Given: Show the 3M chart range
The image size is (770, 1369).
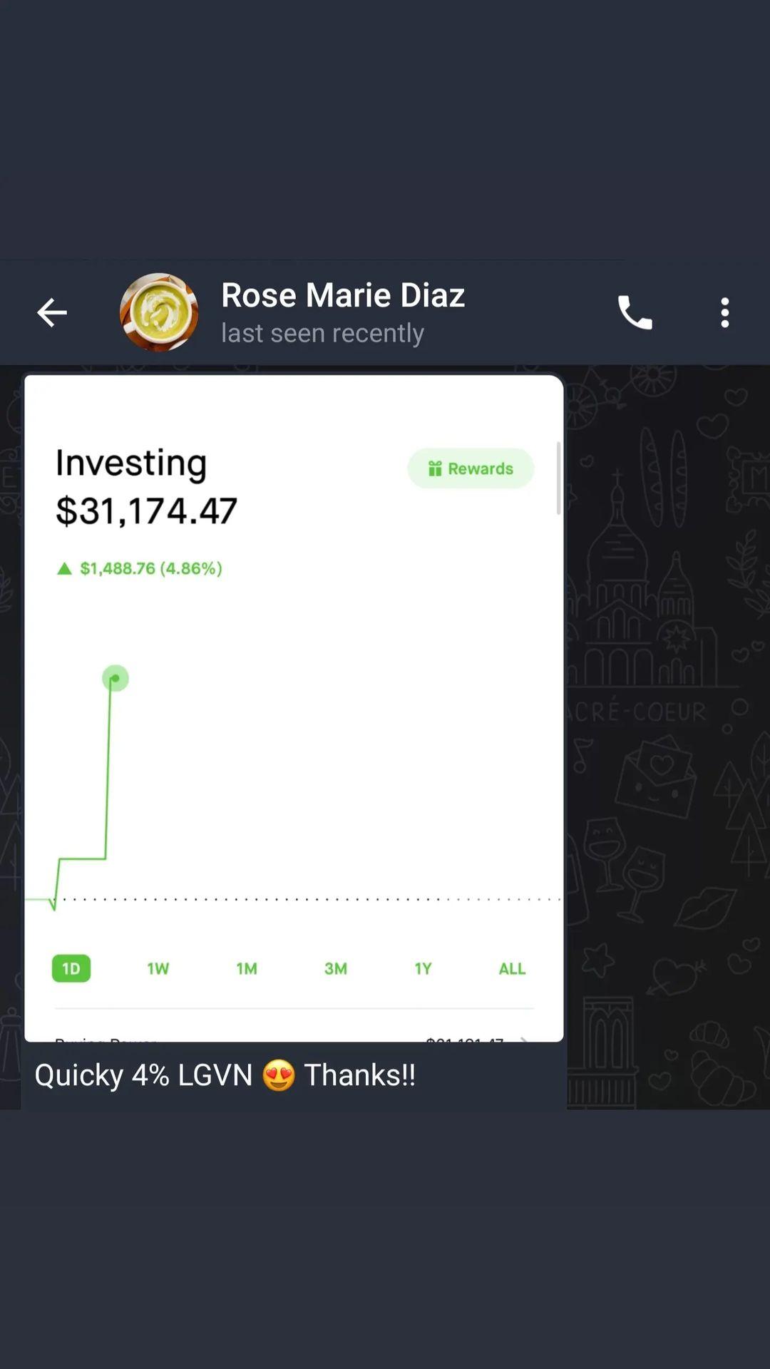Looking at the screenshot, I should [335, 968].
